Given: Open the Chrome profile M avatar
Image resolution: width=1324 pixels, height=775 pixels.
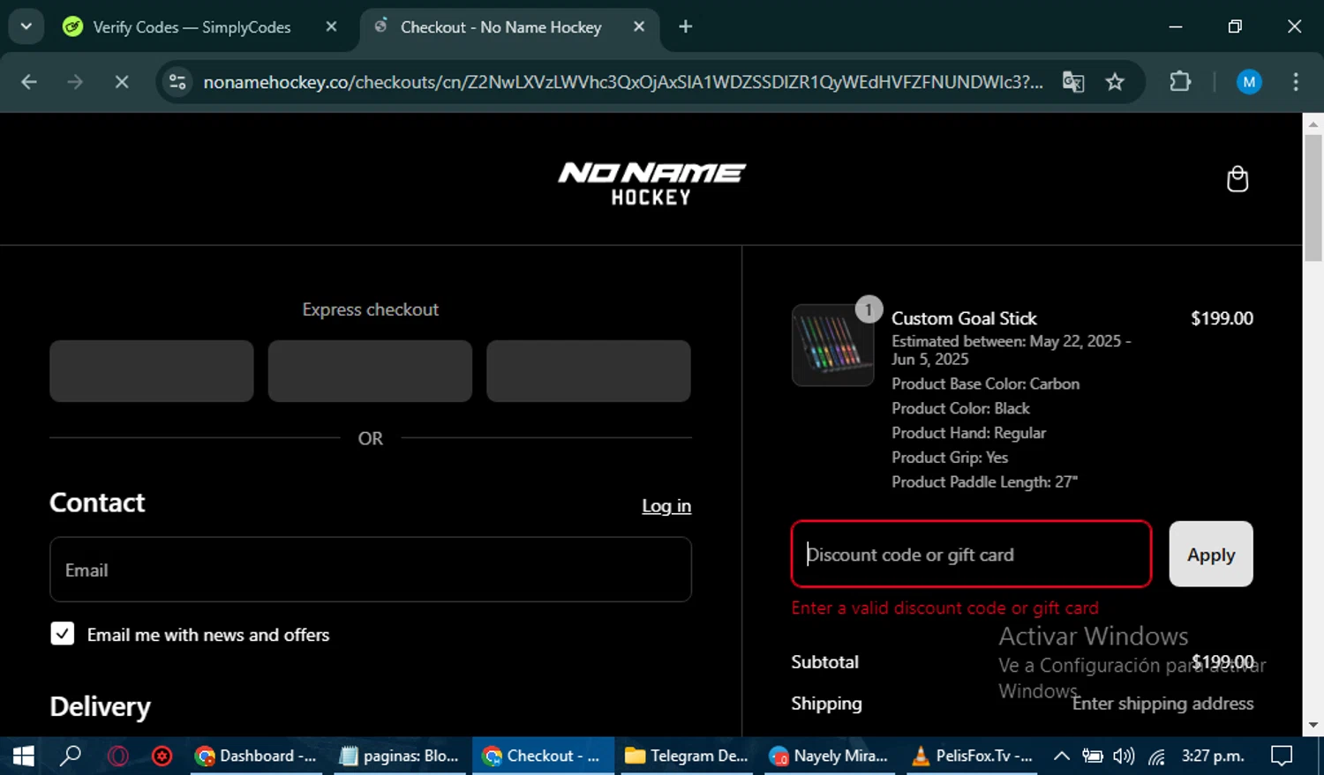Looking at the screenshot, I should click(x=1248, y=82).
